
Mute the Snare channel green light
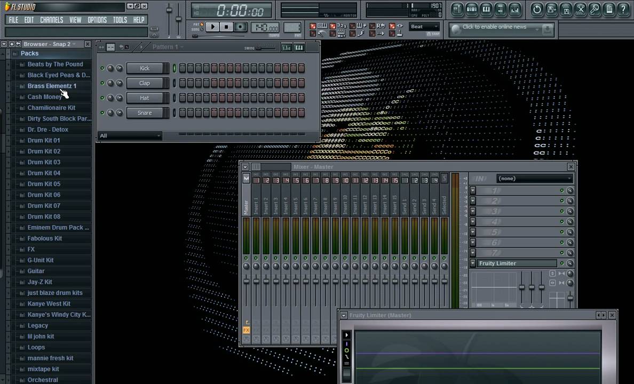click(102, 113)
